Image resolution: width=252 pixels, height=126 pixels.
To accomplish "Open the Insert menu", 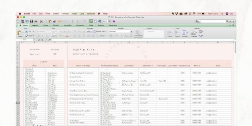I will pos(56,14).
